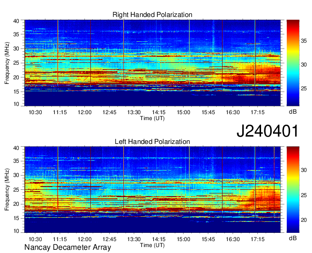Click the 35 MHz frequency tick of the lower plot

pyautogui.click(x=17, y=161)
